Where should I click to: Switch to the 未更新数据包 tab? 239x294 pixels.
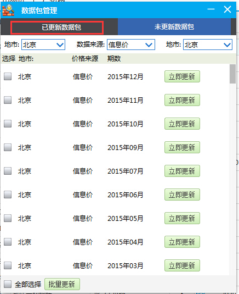pyautogui.click(x=174, y=26)
